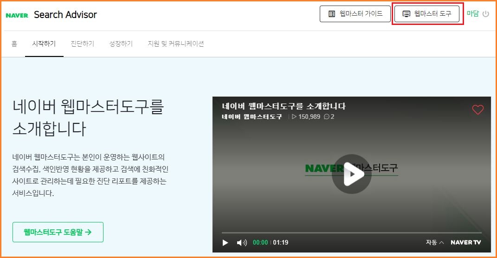Viewport: 497px width, 258px height.
Task: Click small play button in control bar
Action: click(x=226, y=243)
